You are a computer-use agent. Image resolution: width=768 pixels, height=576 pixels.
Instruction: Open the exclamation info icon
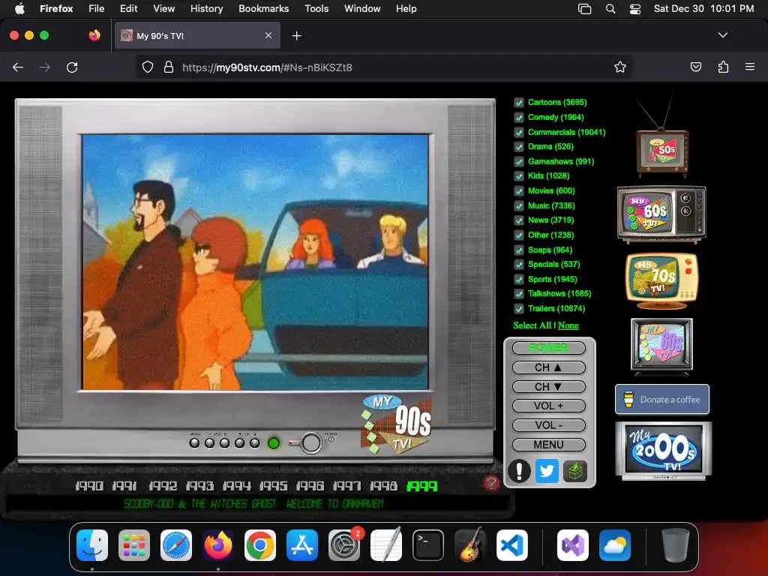click(519, 471)
